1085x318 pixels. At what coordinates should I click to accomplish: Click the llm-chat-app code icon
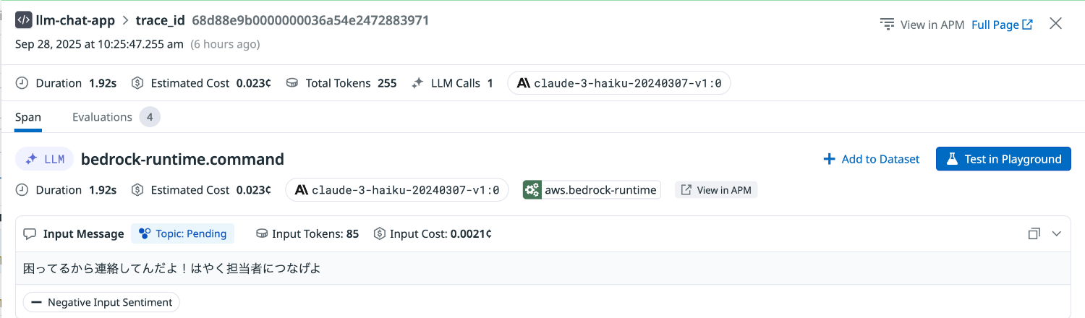pyautogui.click(x=23, y=20)
